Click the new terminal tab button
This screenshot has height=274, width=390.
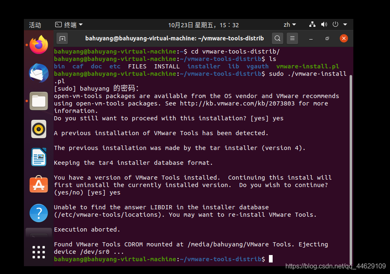[62, 39]
